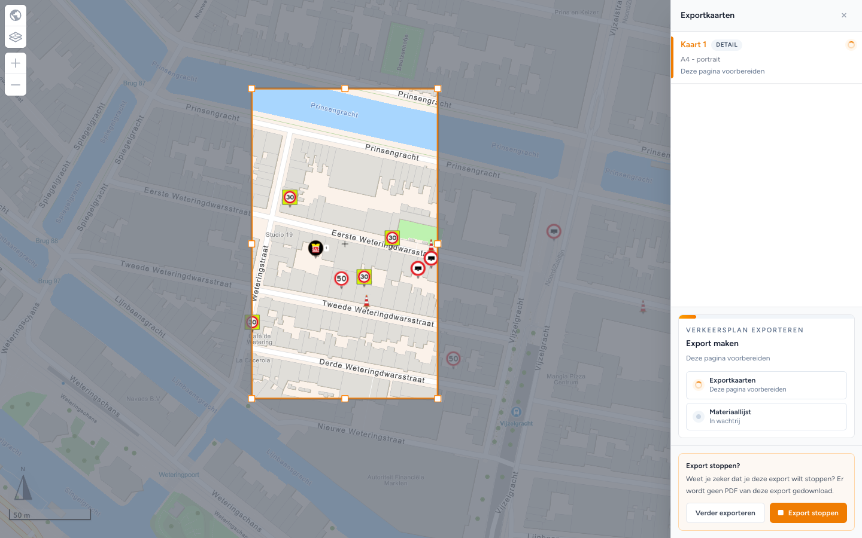Click the Materiaallijst step status dot
Screen dimensions: 862x538
pos(699,417)
